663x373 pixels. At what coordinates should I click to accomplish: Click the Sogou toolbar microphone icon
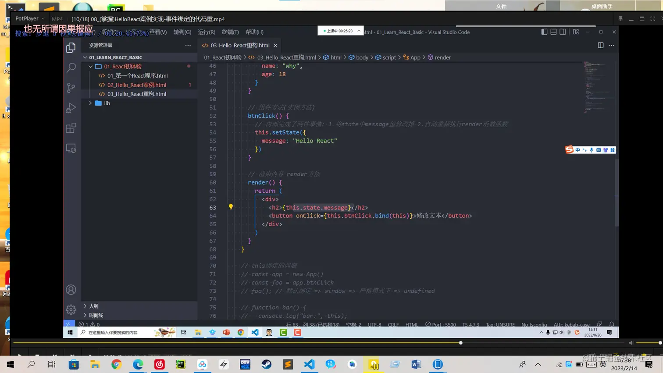(592, 150)
